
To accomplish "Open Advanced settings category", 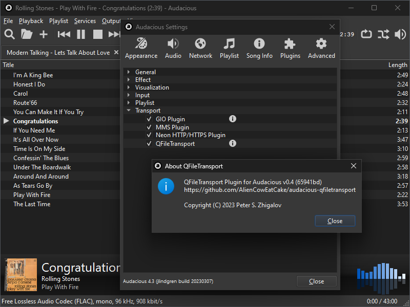I will [x=321, y=48].
